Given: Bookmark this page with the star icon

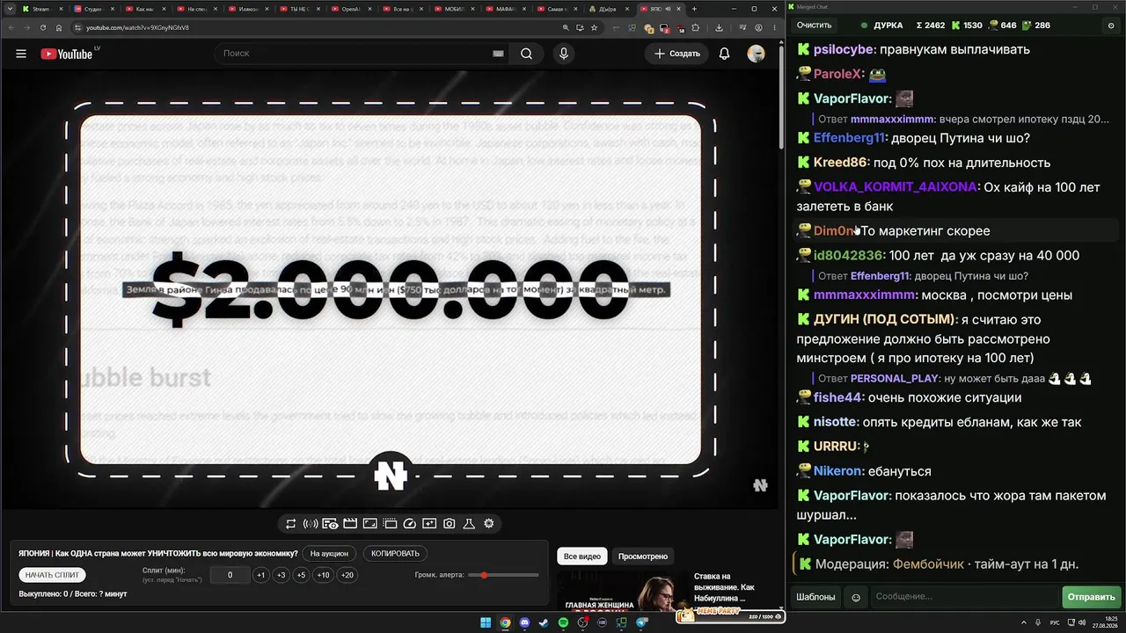Looking at the screenshot, I should pos(596,27).
